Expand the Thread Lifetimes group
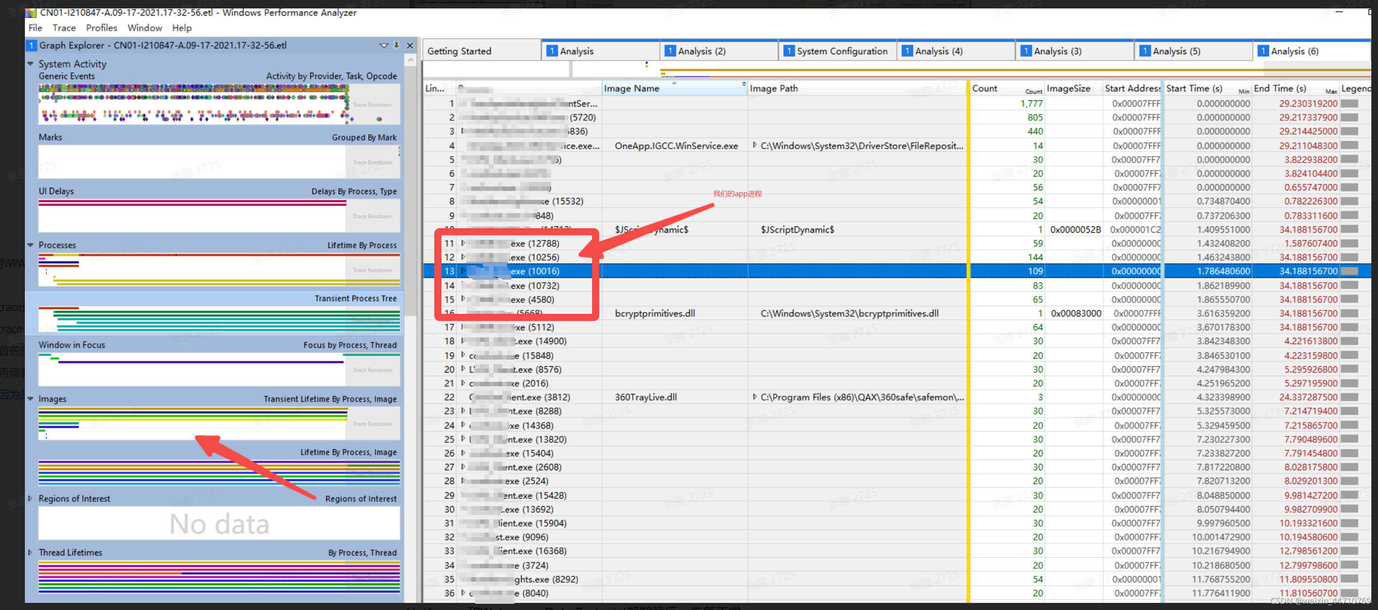The image size is (1378, 610). click(31, 552)
